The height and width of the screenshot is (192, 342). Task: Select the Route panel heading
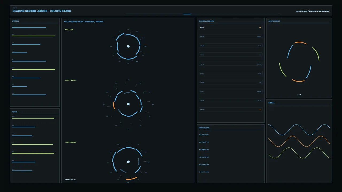[x=14, y=112]
